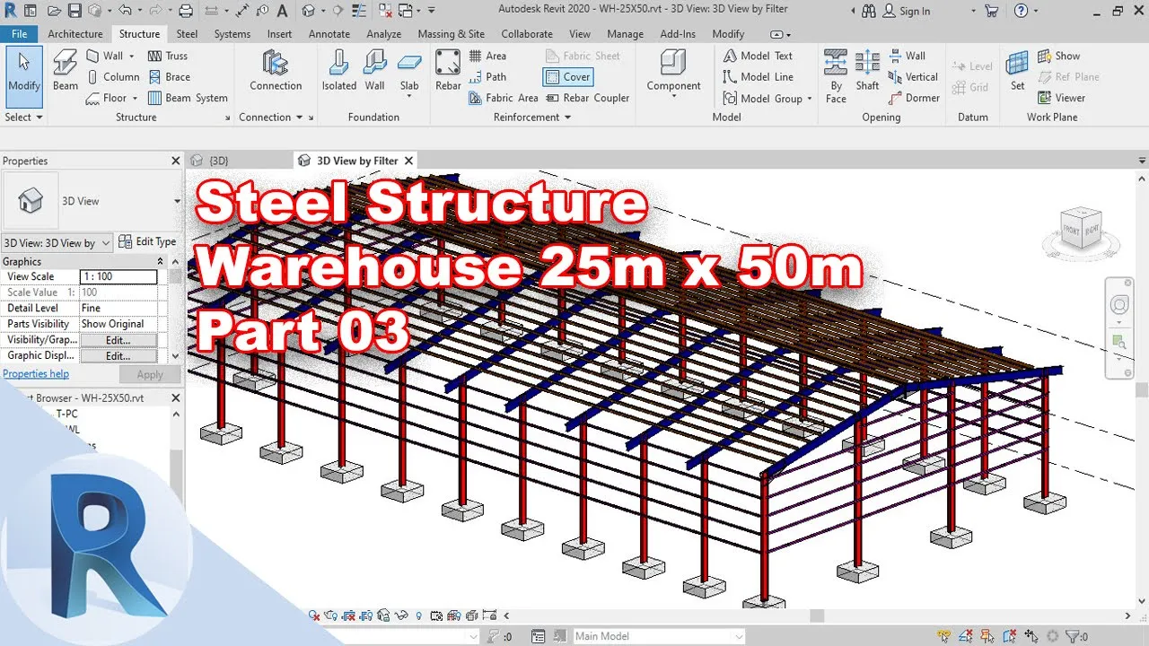Expand the Wall tool dropdown arrow
Viewport: 1149px width, 646px height.
(132, 56)
